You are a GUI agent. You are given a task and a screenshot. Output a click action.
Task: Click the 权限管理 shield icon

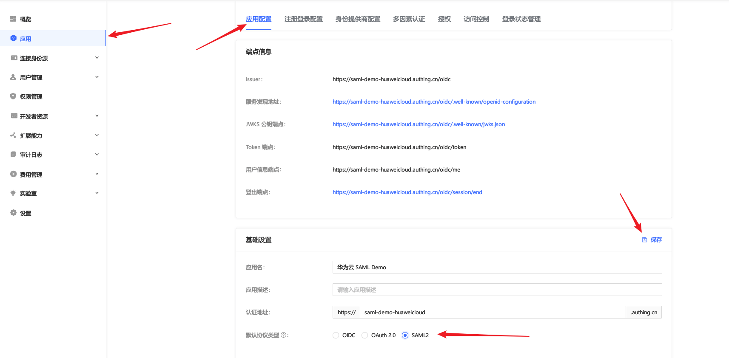tap(13, 96)
